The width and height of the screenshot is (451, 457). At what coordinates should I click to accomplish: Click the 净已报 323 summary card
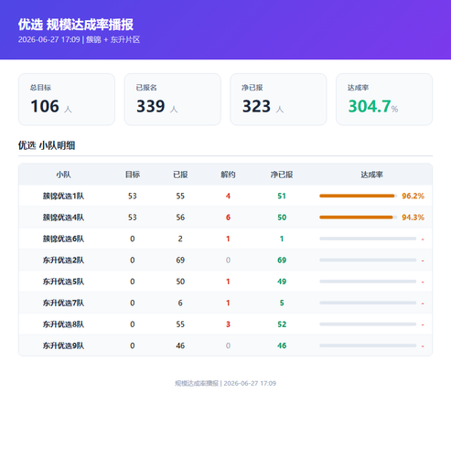click(x=278, y=100)
